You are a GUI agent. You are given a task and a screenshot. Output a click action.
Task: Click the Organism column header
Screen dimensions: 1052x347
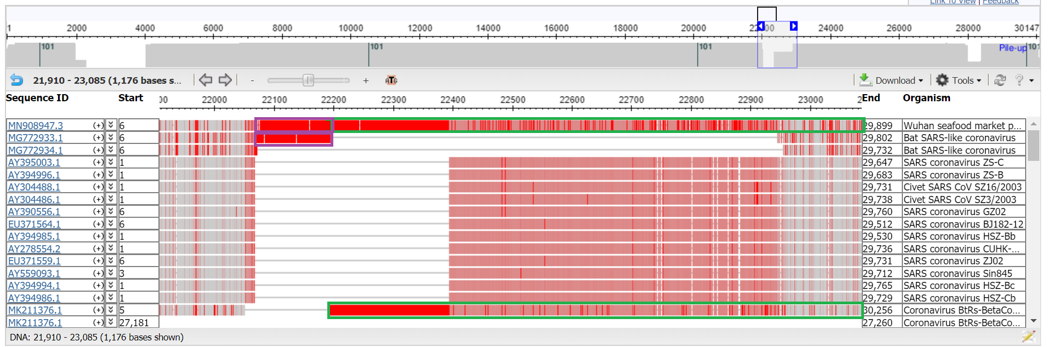tap(926, 98)
